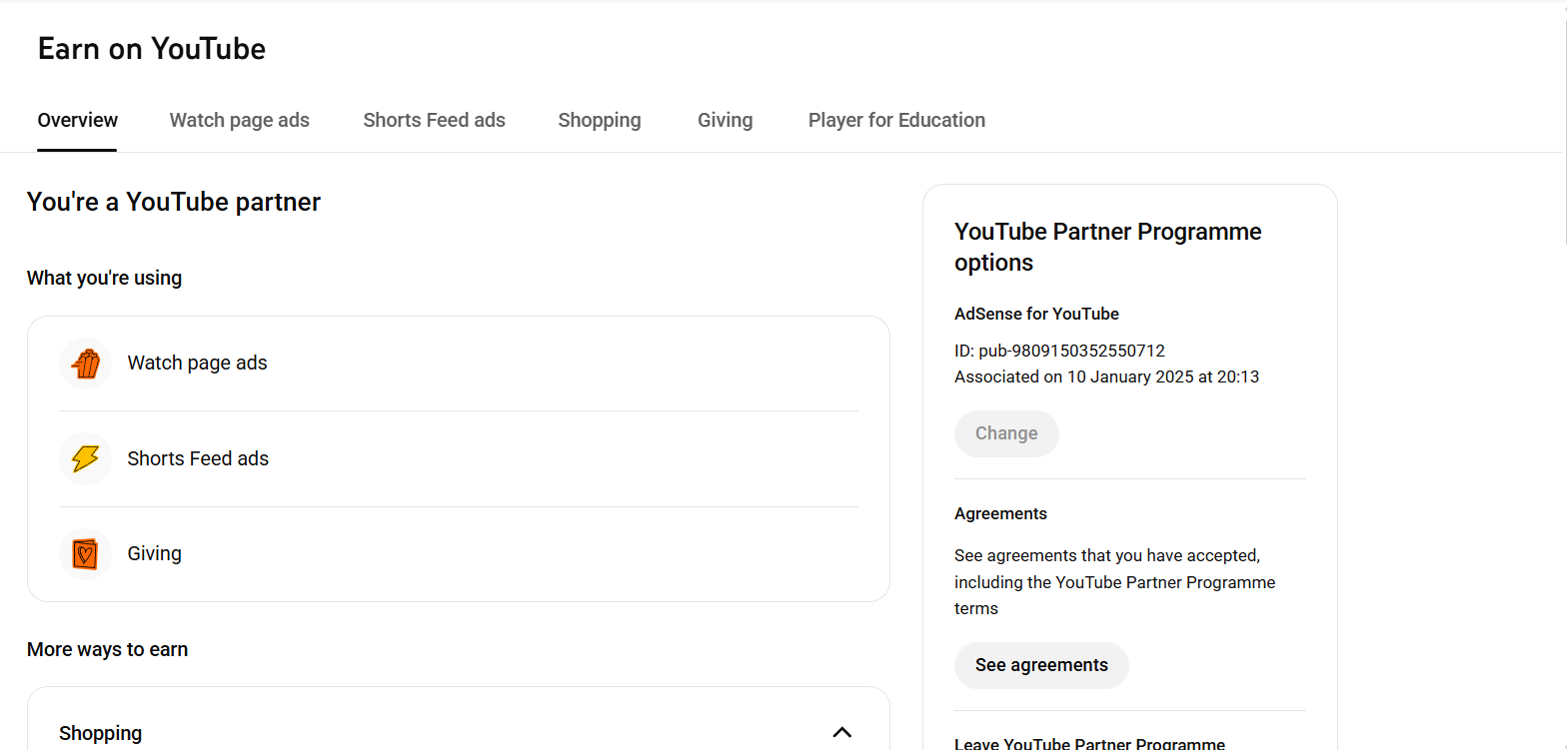Select the Shopping tab
Image resolution: width=1567 pixels, height=750 pixels.
click(599, 121)
